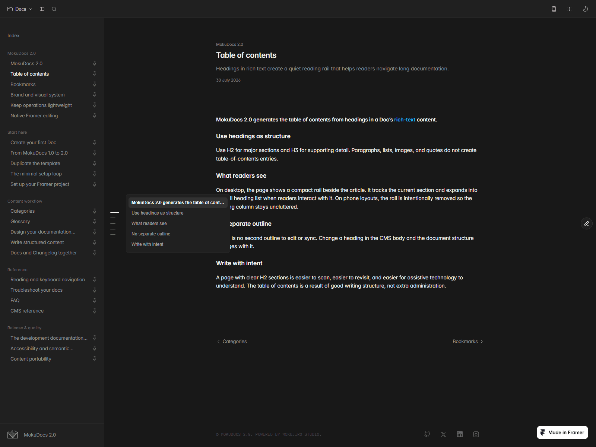Pin Reading and keyboard navigation entry
Viewport: 596px width, 447px height.
95,279
